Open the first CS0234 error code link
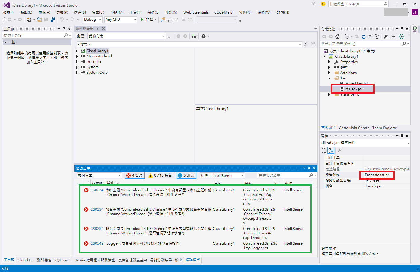 tap(97, 190)
